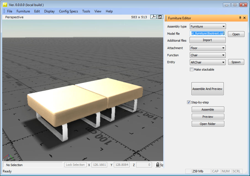Click the Perspective viewport label
Image resolution: width=250 pixels, height=176 pixels.
(x=14, y=17)
